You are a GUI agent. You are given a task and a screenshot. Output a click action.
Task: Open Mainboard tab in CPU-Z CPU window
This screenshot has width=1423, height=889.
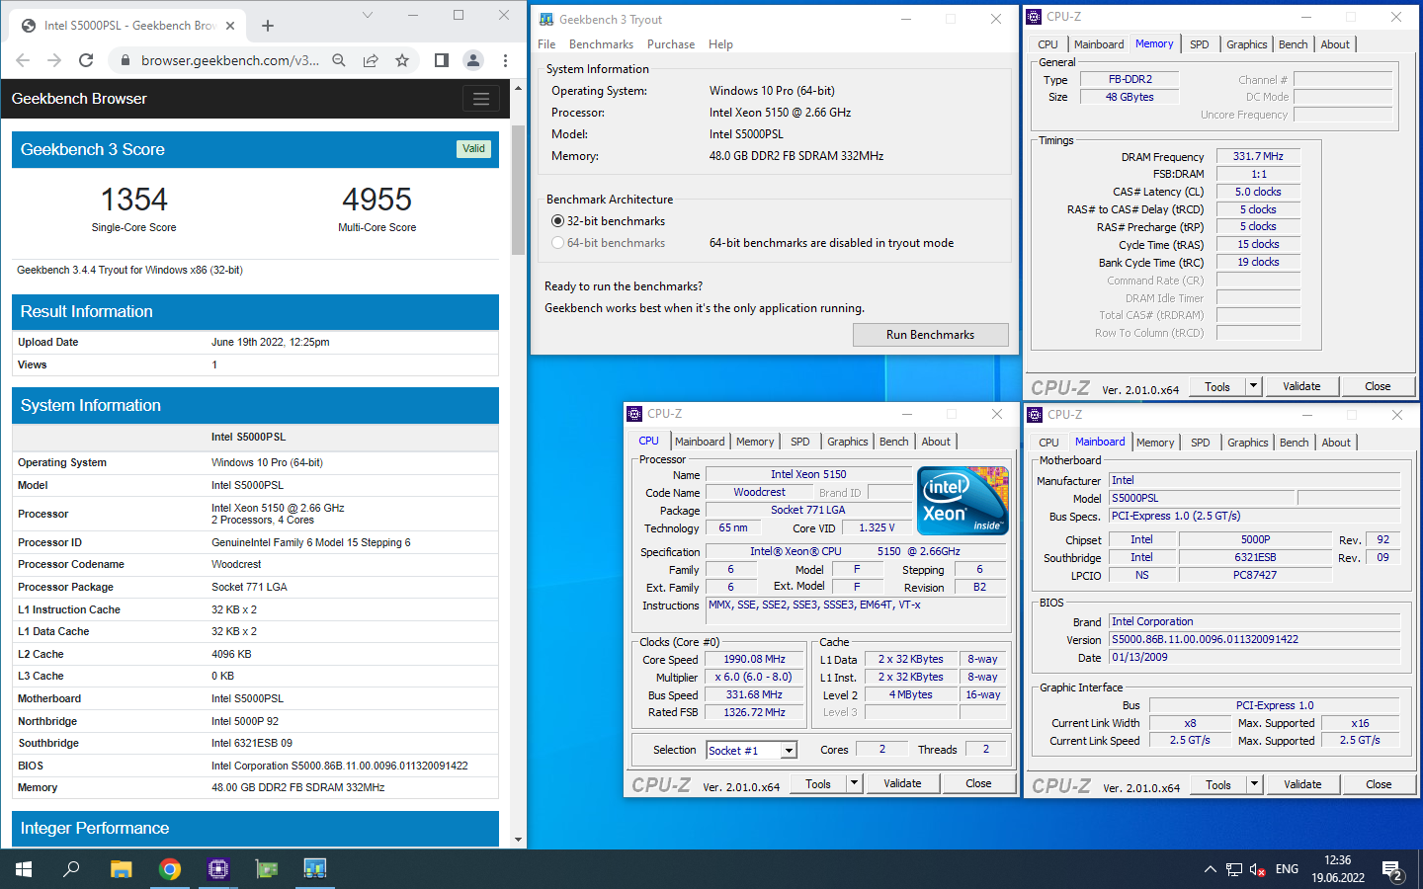(700, 442)
